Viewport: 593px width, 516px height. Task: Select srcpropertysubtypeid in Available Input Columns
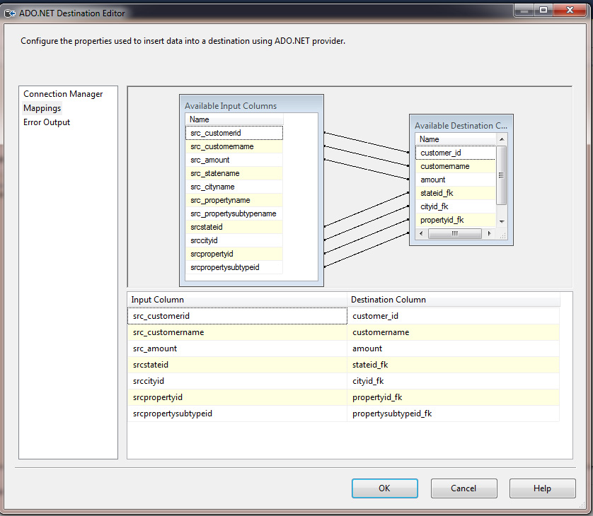(234, 267)
